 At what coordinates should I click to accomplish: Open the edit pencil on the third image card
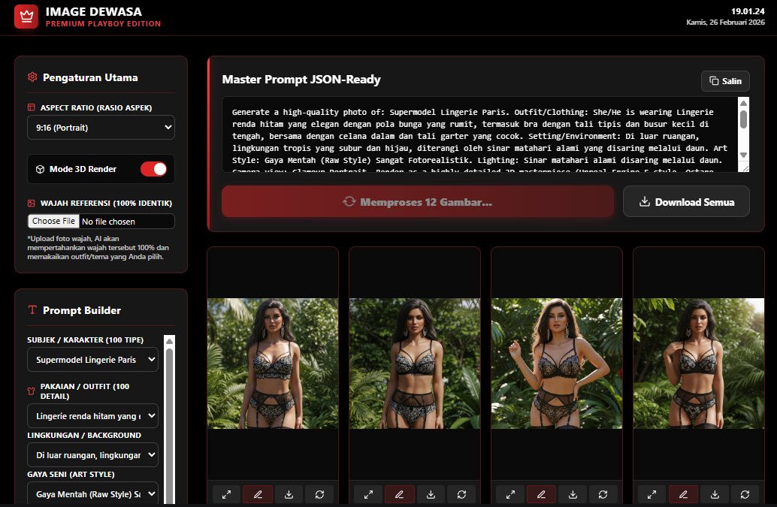541,494
